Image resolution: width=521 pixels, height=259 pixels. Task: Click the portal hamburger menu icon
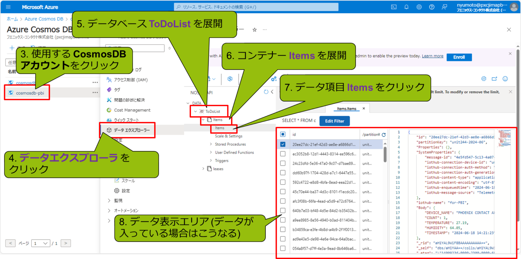(9, 7)
